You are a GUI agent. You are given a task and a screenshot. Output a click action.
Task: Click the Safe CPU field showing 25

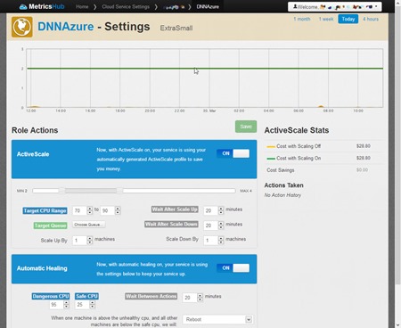coord(82,305)
